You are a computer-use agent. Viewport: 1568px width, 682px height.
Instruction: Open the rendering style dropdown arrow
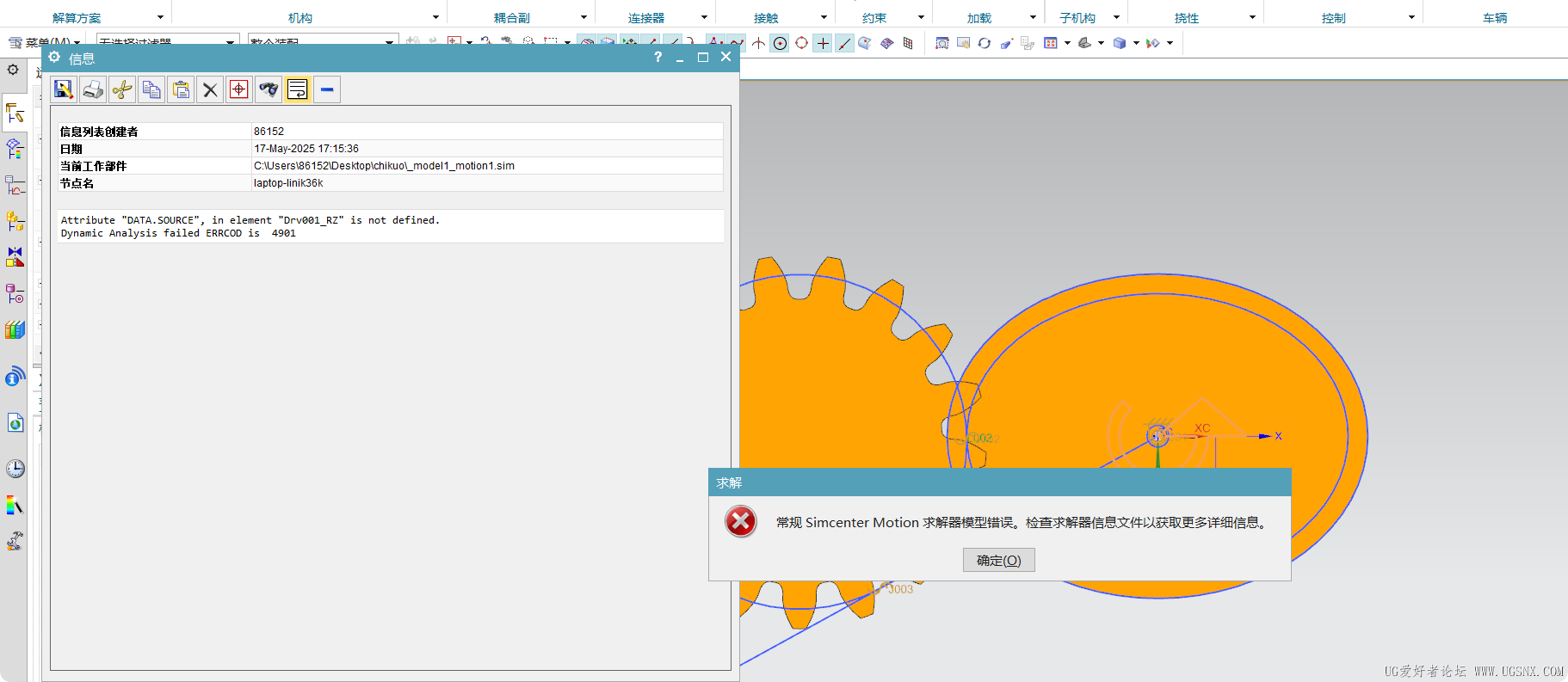pyautogui.click(x=1136, y=43)
